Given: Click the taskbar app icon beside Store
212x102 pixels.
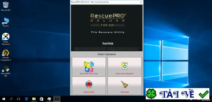Looking at the screenshot, I should 49,99.
